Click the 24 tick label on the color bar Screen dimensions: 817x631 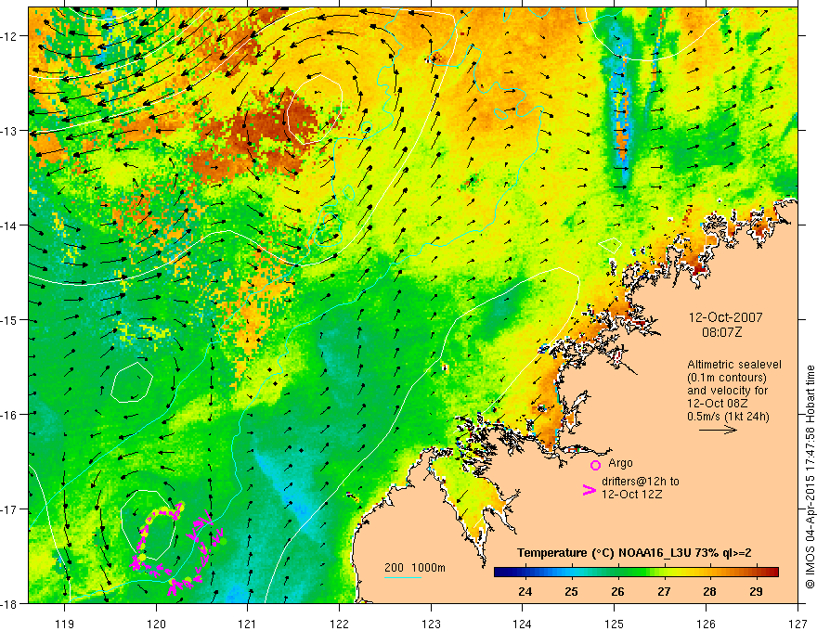(525, 591)
